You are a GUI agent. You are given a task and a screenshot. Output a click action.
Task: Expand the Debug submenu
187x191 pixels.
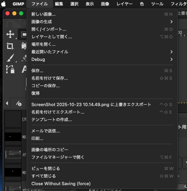(102, 60)
